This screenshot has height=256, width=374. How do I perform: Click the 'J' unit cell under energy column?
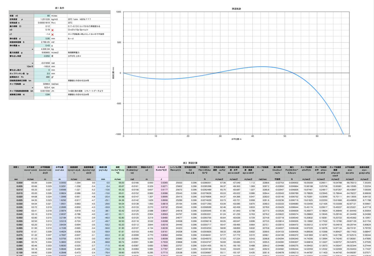(162, 179)
